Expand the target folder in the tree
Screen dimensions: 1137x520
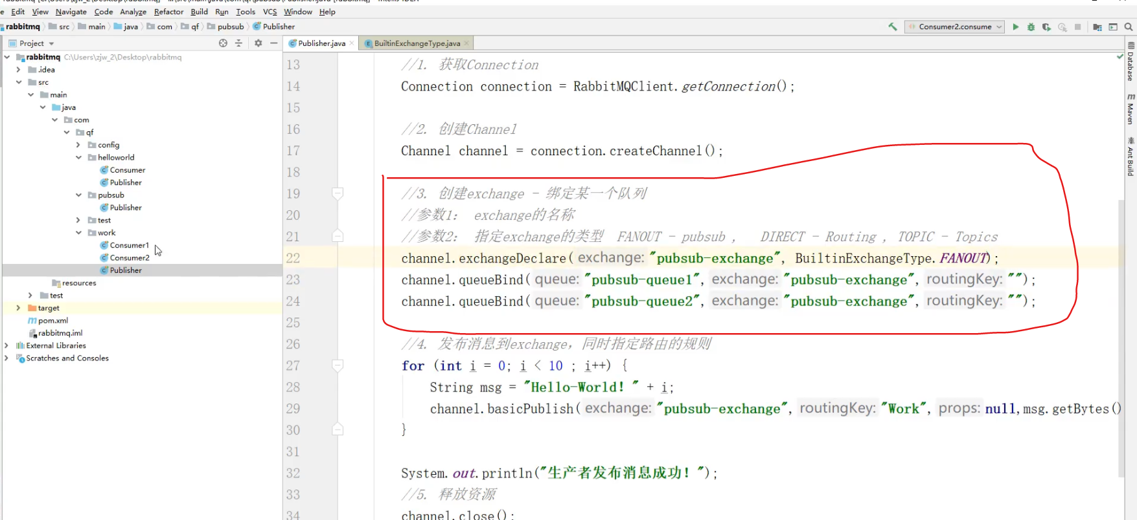tap(18, 308)
